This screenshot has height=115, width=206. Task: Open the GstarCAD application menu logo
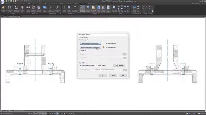2,2
